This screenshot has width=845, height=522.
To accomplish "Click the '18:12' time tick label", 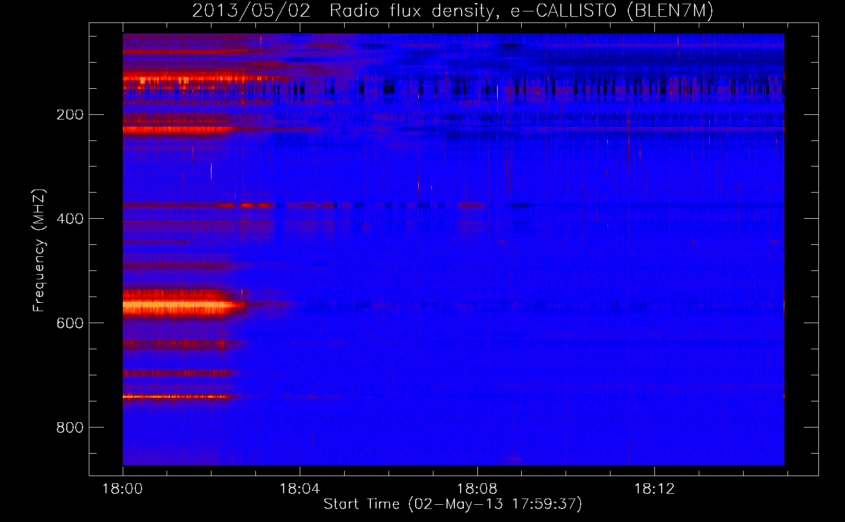I will (654, 489).
